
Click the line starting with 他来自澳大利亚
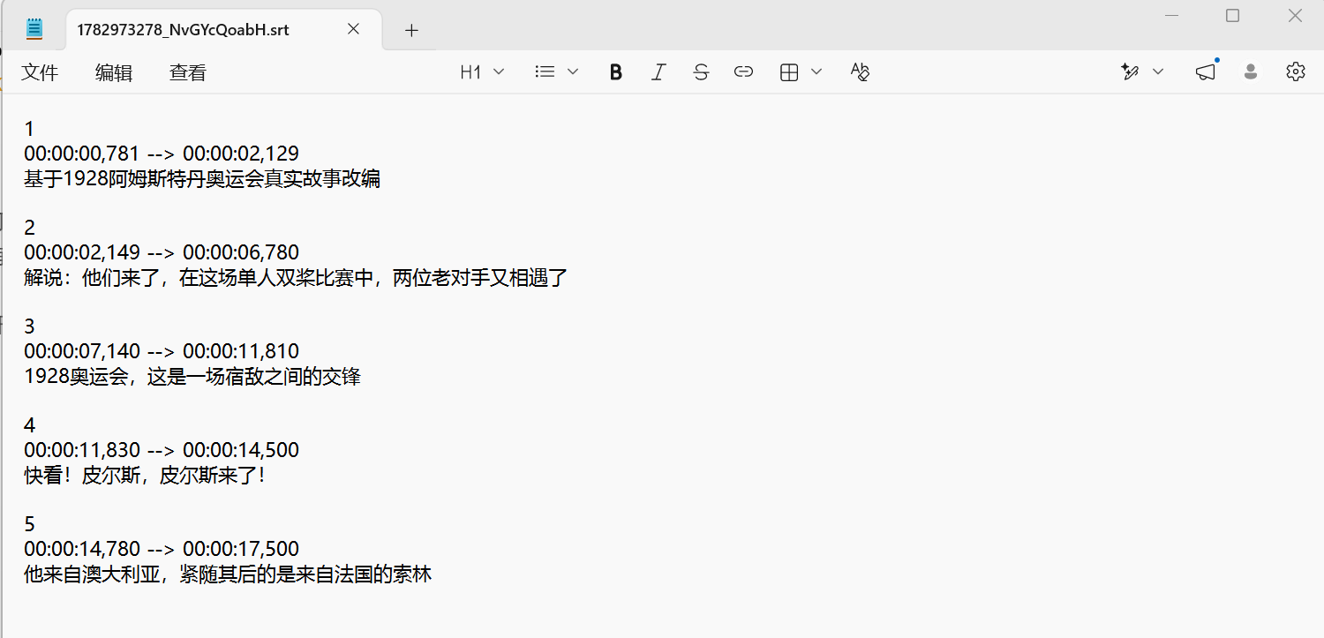[228, 574]
